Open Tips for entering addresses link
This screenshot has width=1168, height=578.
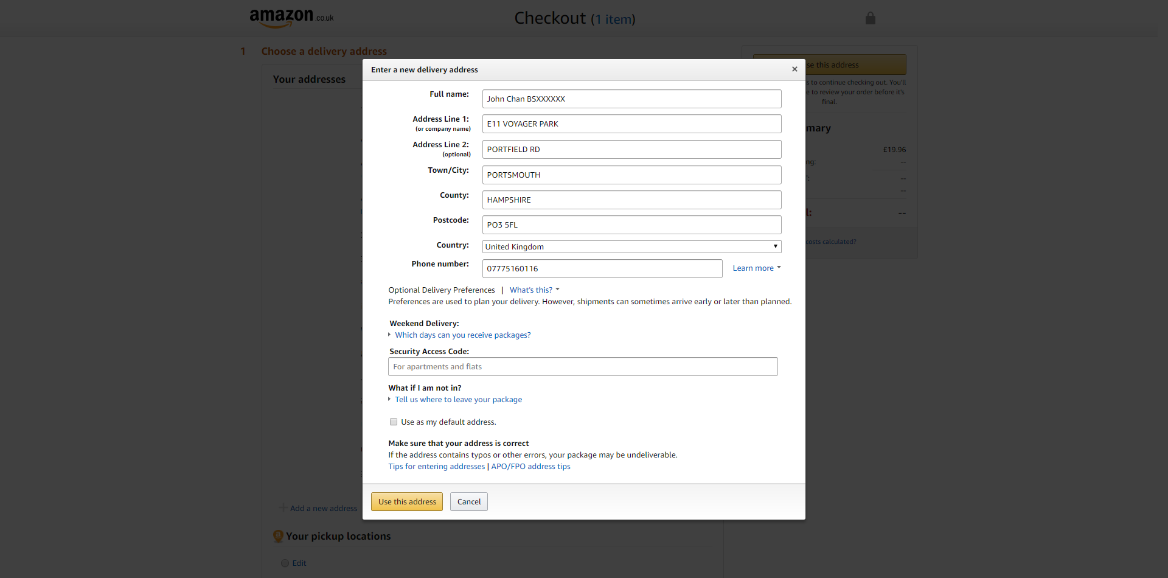(x=436, y=467)
